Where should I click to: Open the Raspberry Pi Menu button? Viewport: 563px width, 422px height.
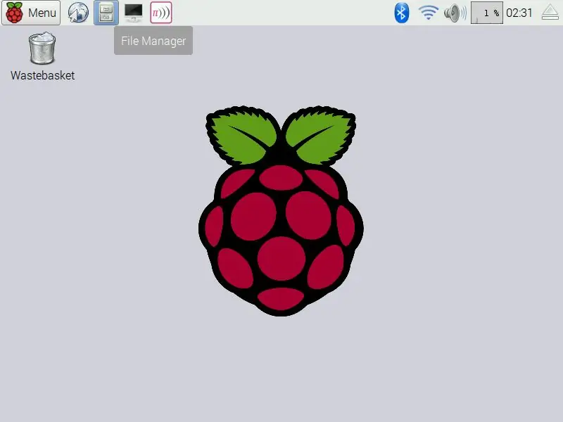[31, 13]
